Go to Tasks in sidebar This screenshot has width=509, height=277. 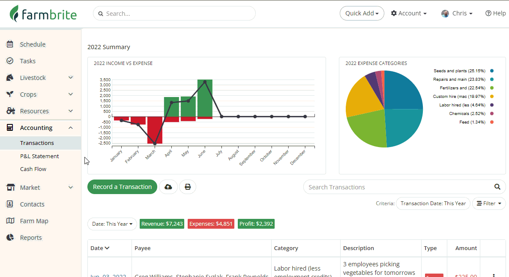(x=27, y=61)
